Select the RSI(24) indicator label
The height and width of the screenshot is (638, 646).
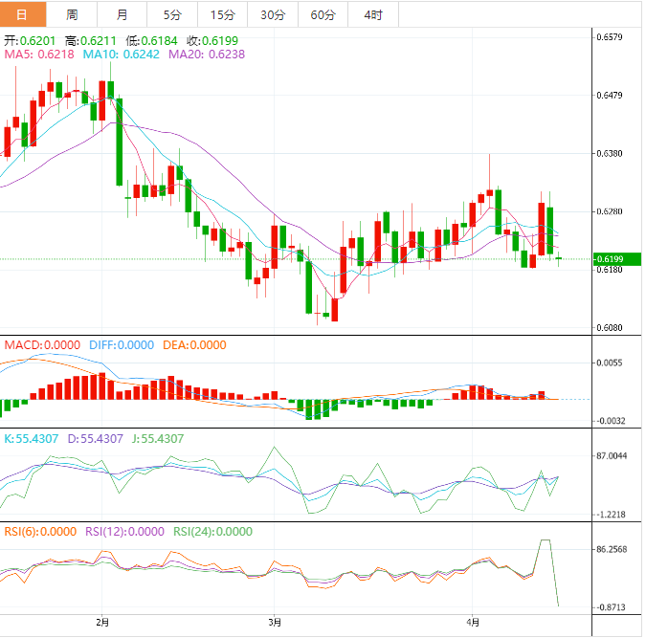[x=212, y=532]
